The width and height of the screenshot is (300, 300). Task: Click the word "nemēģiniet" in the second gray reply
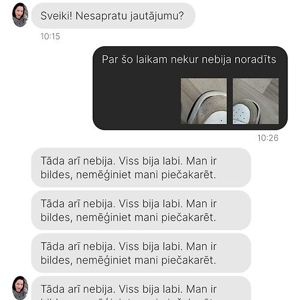(103, 218)
